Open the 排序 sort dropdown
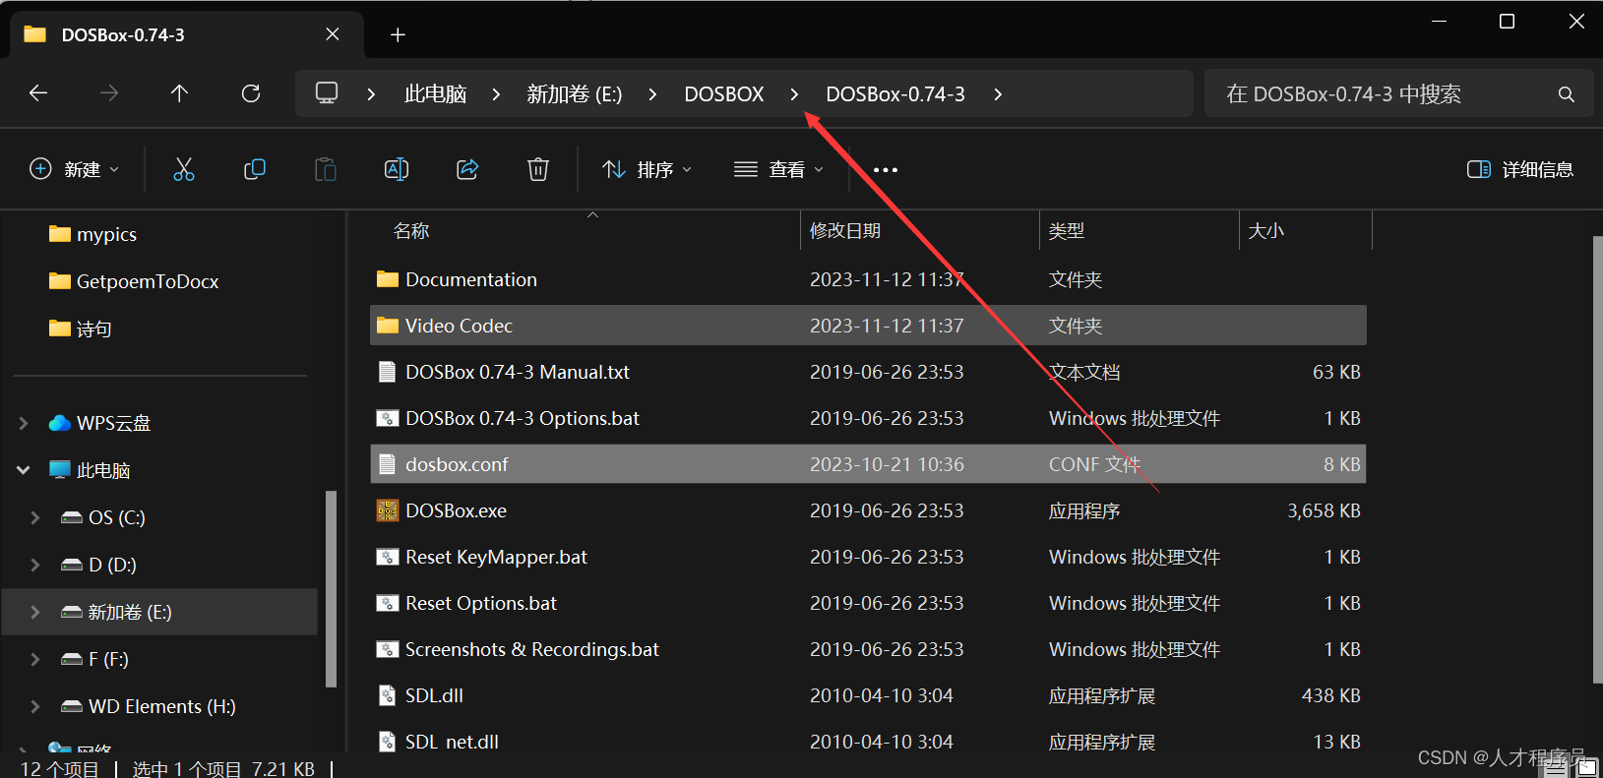This screenshot has width=1603, height=778. (647, 169)
